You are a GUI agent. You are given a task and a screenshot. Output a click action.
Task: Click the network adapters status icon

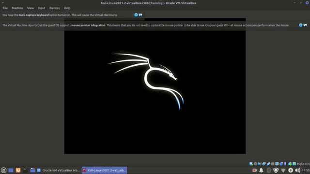pyautogui.click(x=264, y=164)
